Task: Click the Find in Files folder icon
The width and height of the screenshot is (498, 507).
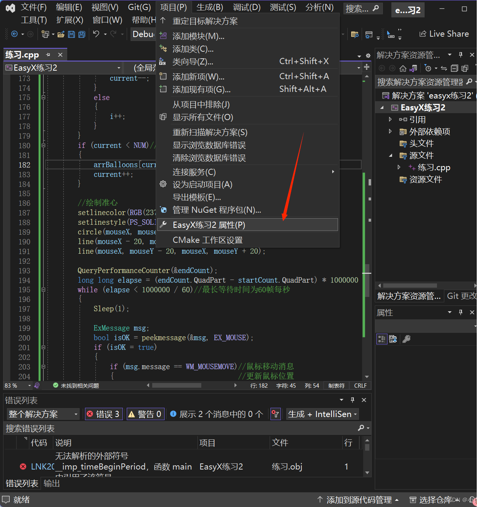Action: pyautogui.click(x=355, y=34)
